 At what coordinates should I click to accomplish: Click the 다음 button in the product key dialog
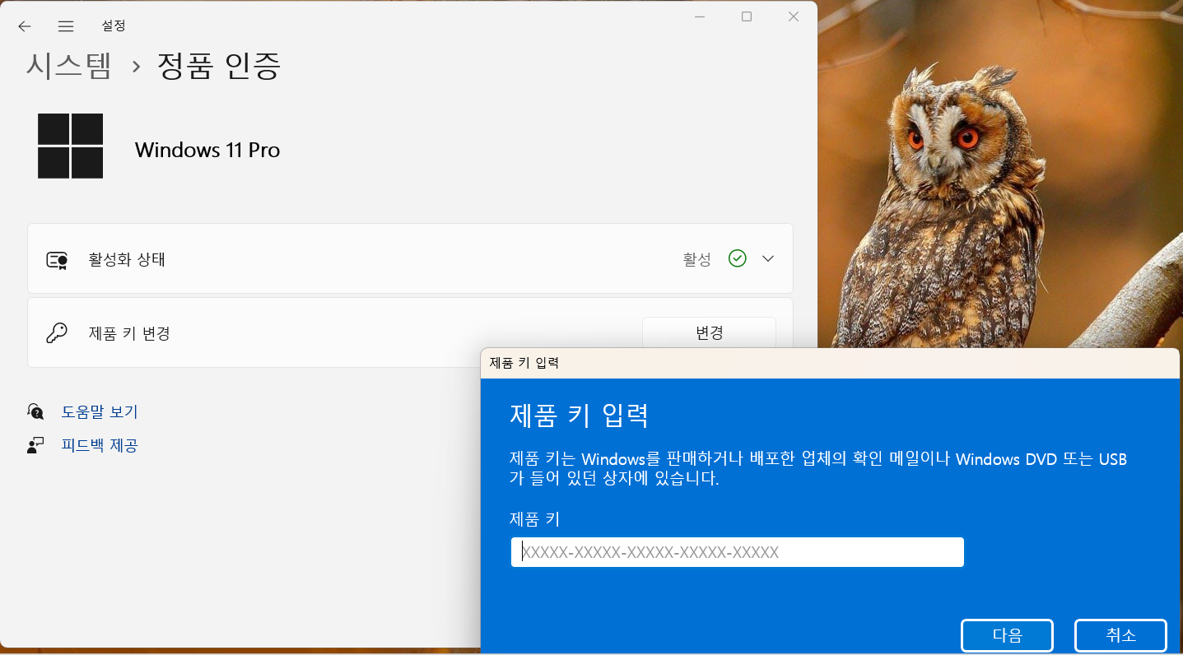pyautogui.click(x=1007, y=635)
